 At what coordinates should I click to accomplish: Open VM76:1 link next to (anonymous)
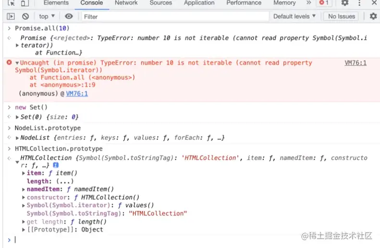pos(77,94)
